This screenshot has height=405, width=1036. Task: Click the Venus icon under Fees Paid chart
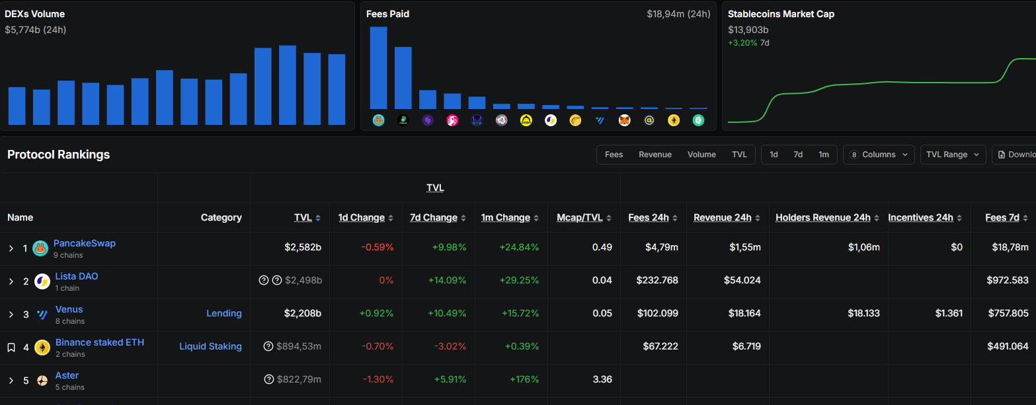point(600,120)
